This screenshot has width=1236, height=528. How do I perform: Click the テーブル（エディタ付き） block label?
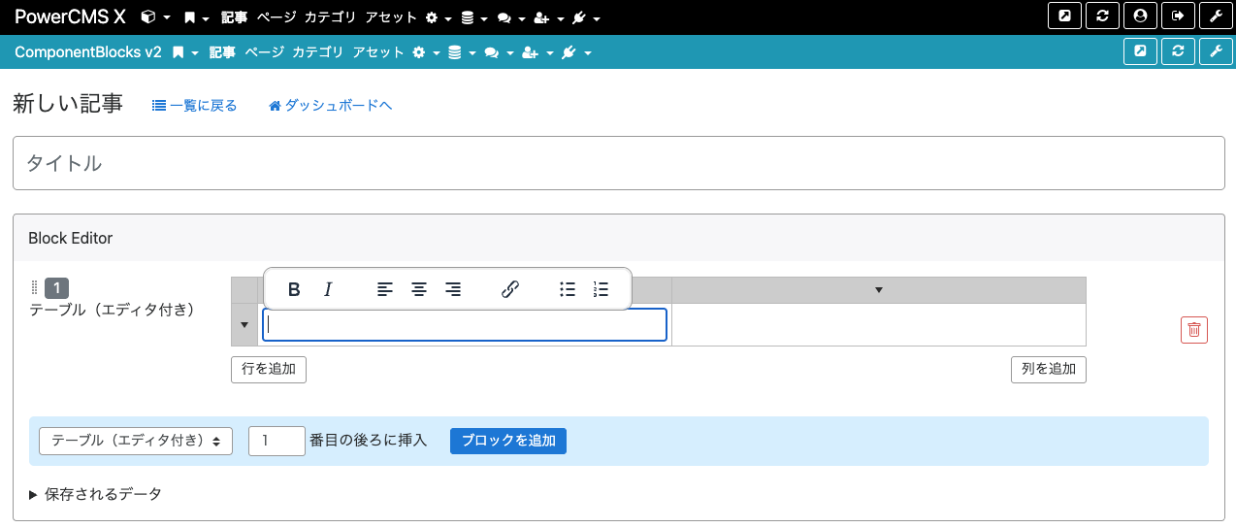[113, 311]
